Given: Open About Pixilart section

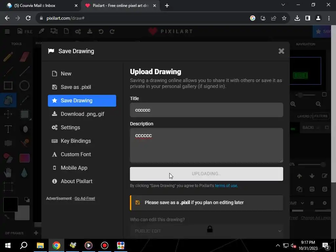Looking at the screenshot, I should [x=82, y=181].
